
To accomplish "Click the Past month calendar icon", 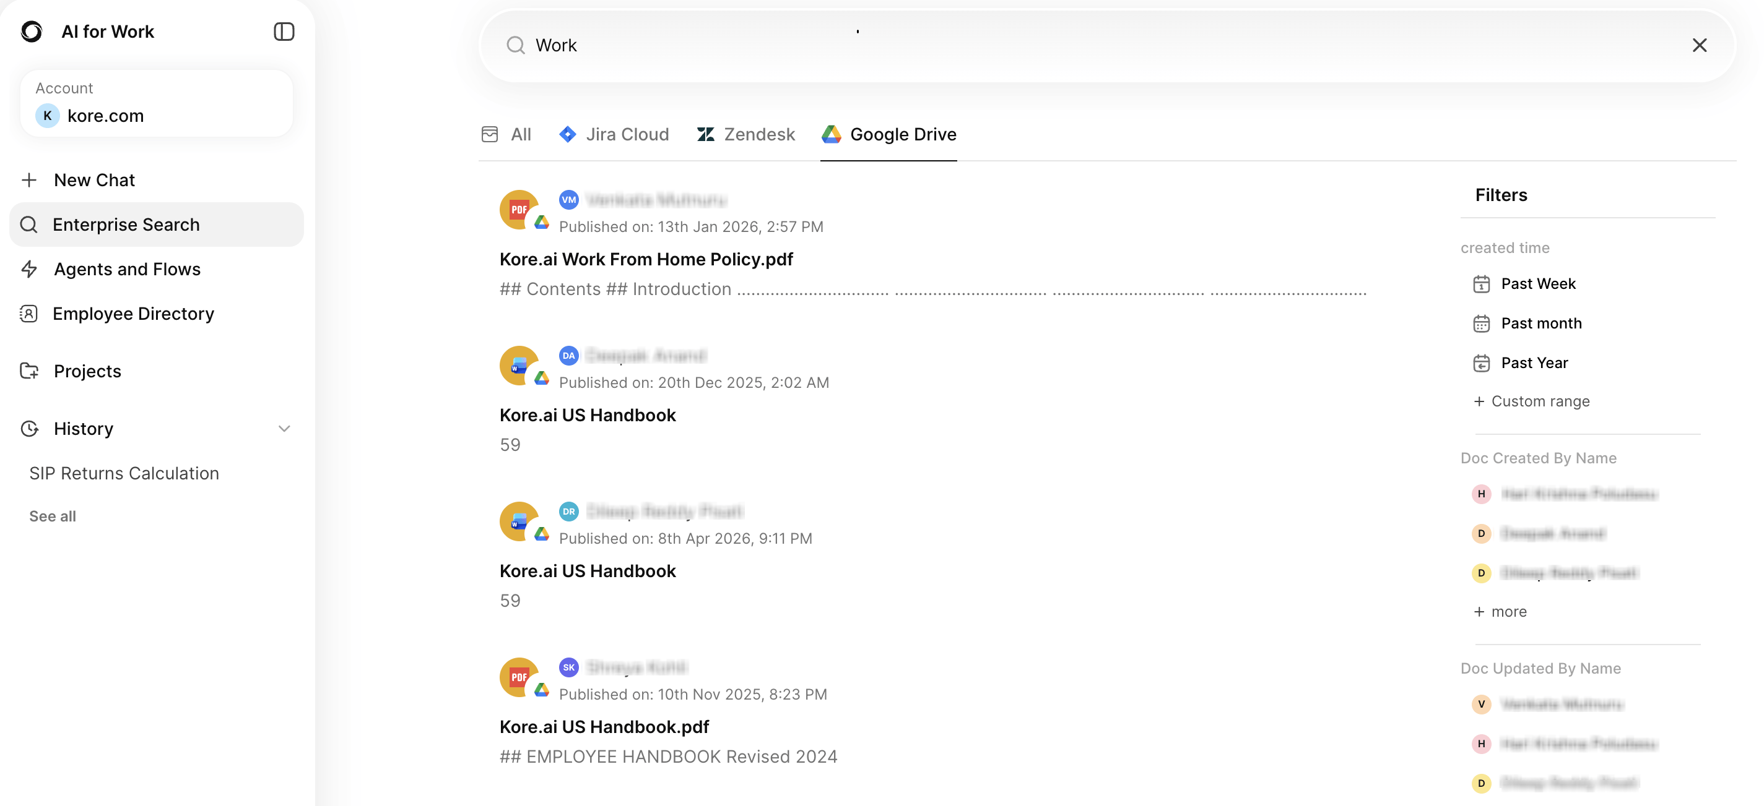I will (1480, 324).
